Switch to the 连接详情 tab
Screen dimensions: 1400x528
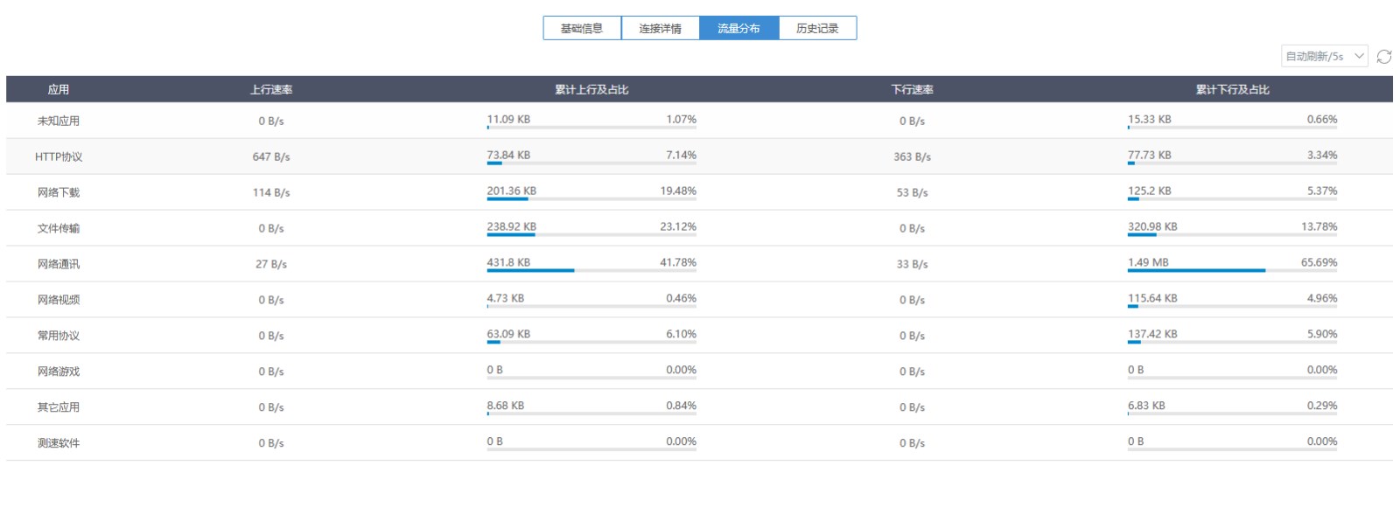(660, 29)
